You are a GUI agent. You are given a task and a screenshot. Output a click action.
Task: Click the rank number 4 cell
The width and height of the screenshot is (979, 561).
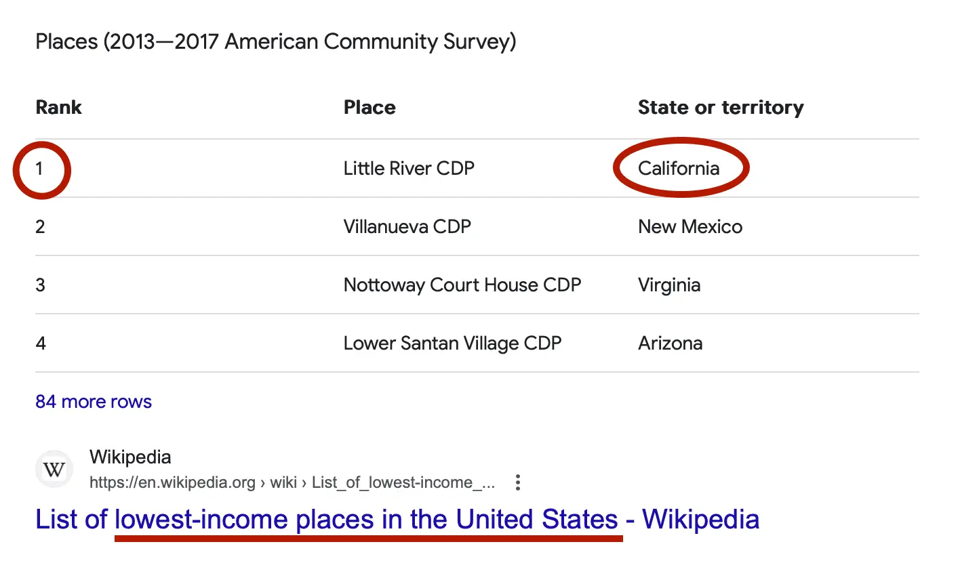click(x=41, y=343)
